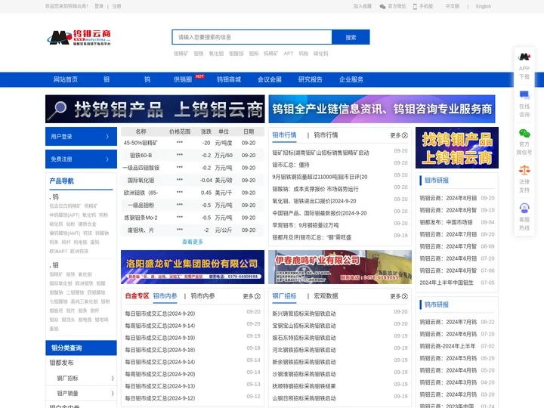Open the 伊春鹿鸣矿业有限公司 banner ad

point(340,267)
